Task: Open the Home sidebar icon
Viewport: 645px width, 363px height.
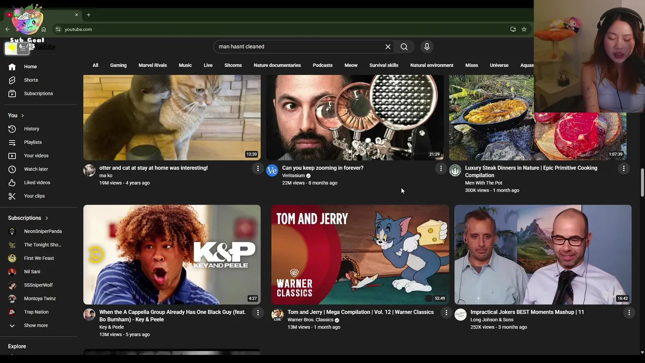Action: (x=12, y=67)
